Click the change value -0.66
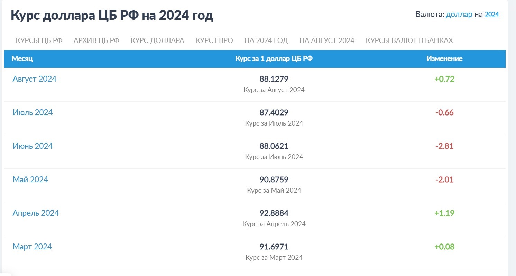Viewport: 516px width, 276px height. coord(444,113)
